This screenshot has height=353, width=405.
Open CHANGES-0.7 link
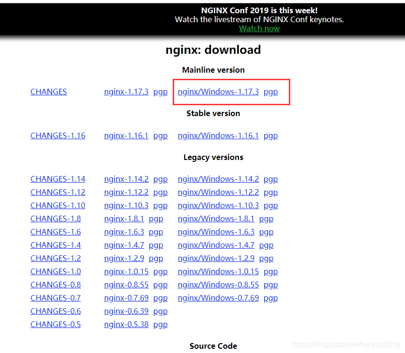point(56,298)
